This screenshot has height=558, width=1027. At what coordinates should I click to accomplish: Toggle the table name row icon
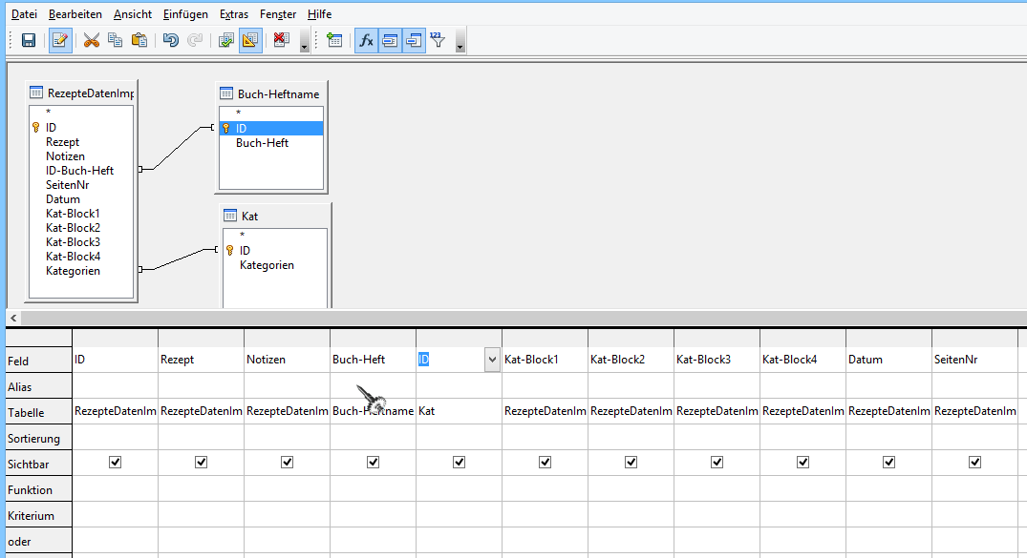click(x=390, y=41)
